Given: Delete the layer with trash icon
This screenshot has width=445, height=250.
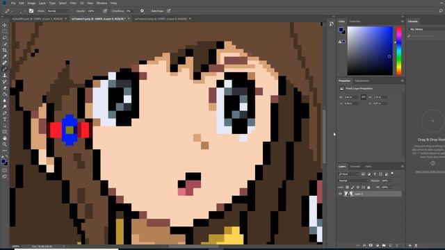Looking at the screenshot, I should click(x=397, y=245).
